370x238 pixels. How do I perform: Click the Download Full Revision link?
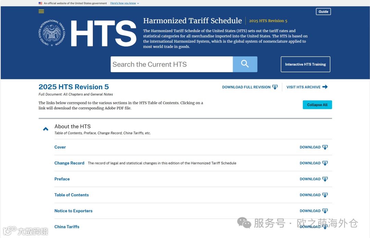click(250, 87)
